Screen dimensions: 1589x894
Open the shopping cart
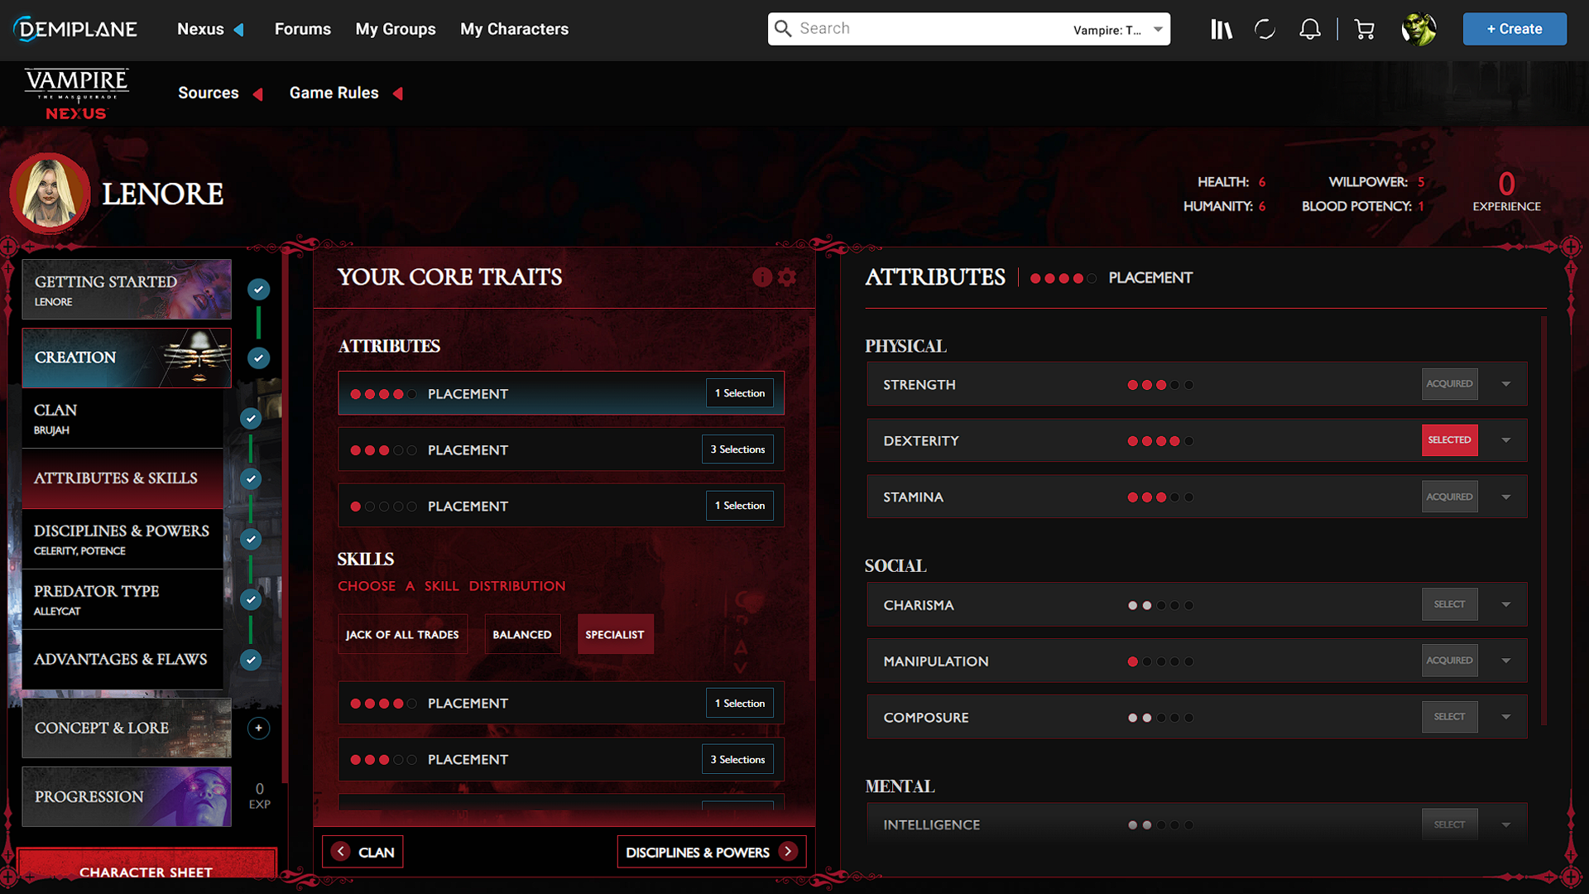(1364, 30)
